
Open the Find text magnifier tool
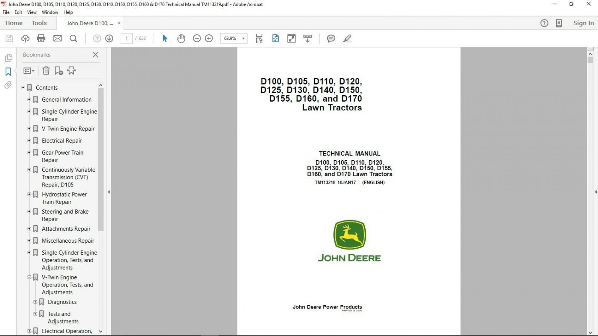point(73,38)
